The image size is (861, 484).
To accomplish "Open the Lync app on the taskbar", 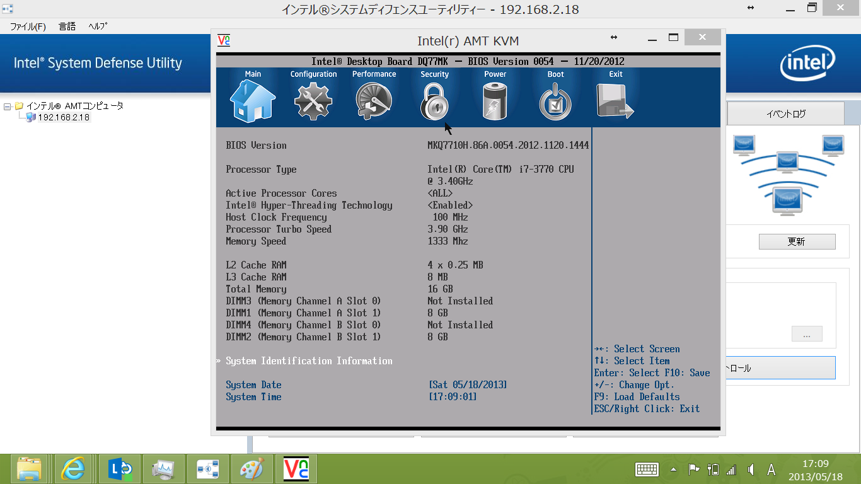I will tap(119, 469).
